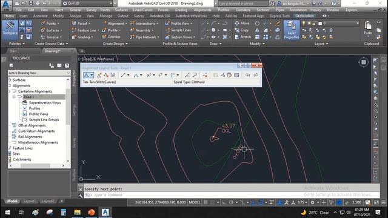388x218 pixels.
Task: Click the Undo arrow in Alignment Layout Tools
Action: click(247, 75)
